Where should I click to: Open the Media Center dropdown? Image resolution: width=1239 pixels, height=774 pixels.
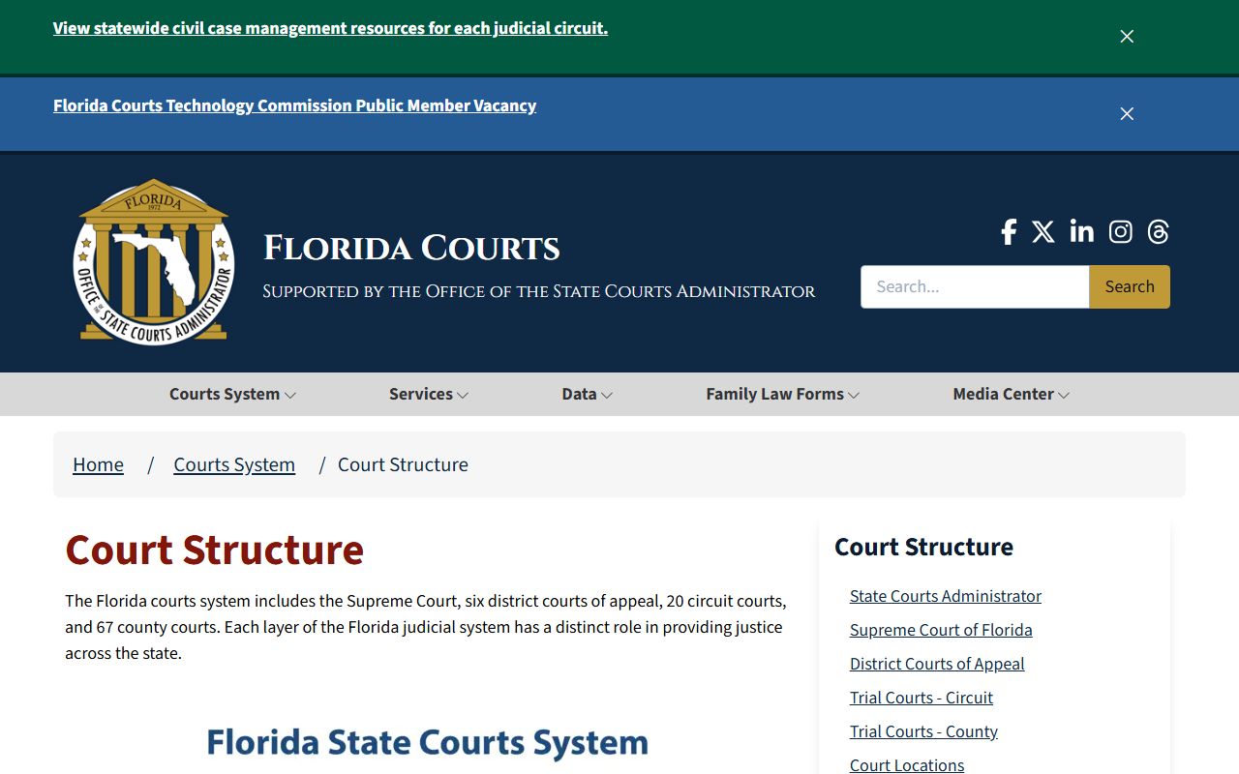click(1012, 394)
